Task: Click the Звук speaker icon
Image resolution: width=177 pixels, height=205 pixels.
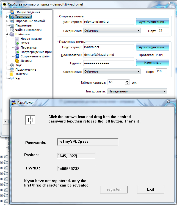Action: [x=12, y=65]
